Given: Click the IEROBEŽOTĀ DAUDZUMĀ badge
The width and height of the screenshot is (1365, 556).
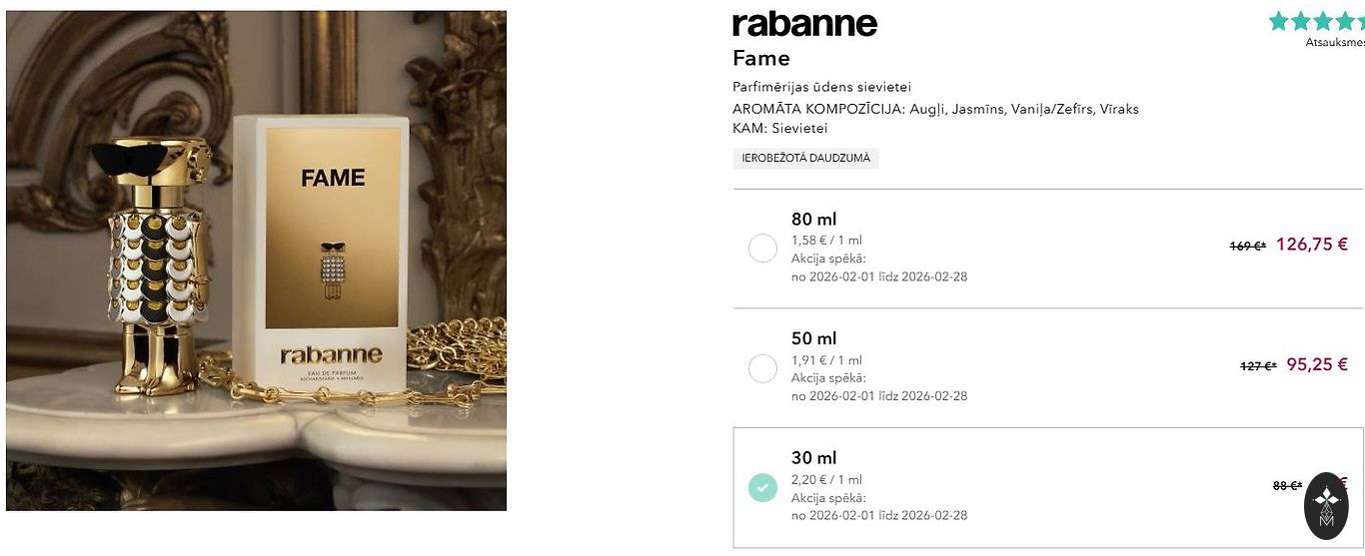Looking at the screenshot, I should pos(805,158).
